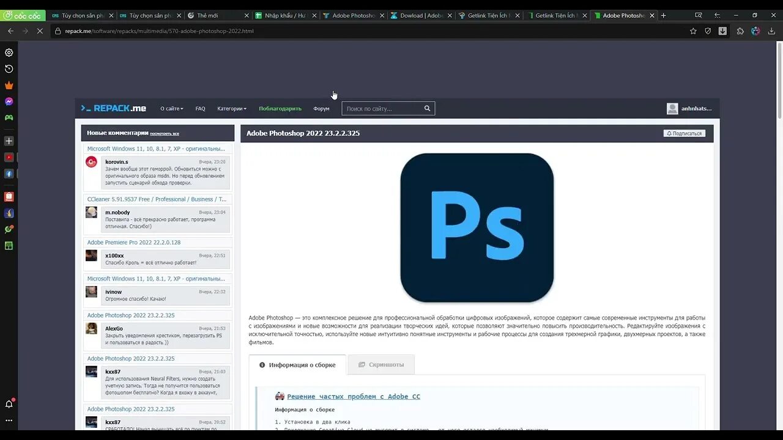The width and height of the screenshot is (783, 440).
Task: Open the Microsoft Windows 11 comment link above korovin.s
Action: 156,148
